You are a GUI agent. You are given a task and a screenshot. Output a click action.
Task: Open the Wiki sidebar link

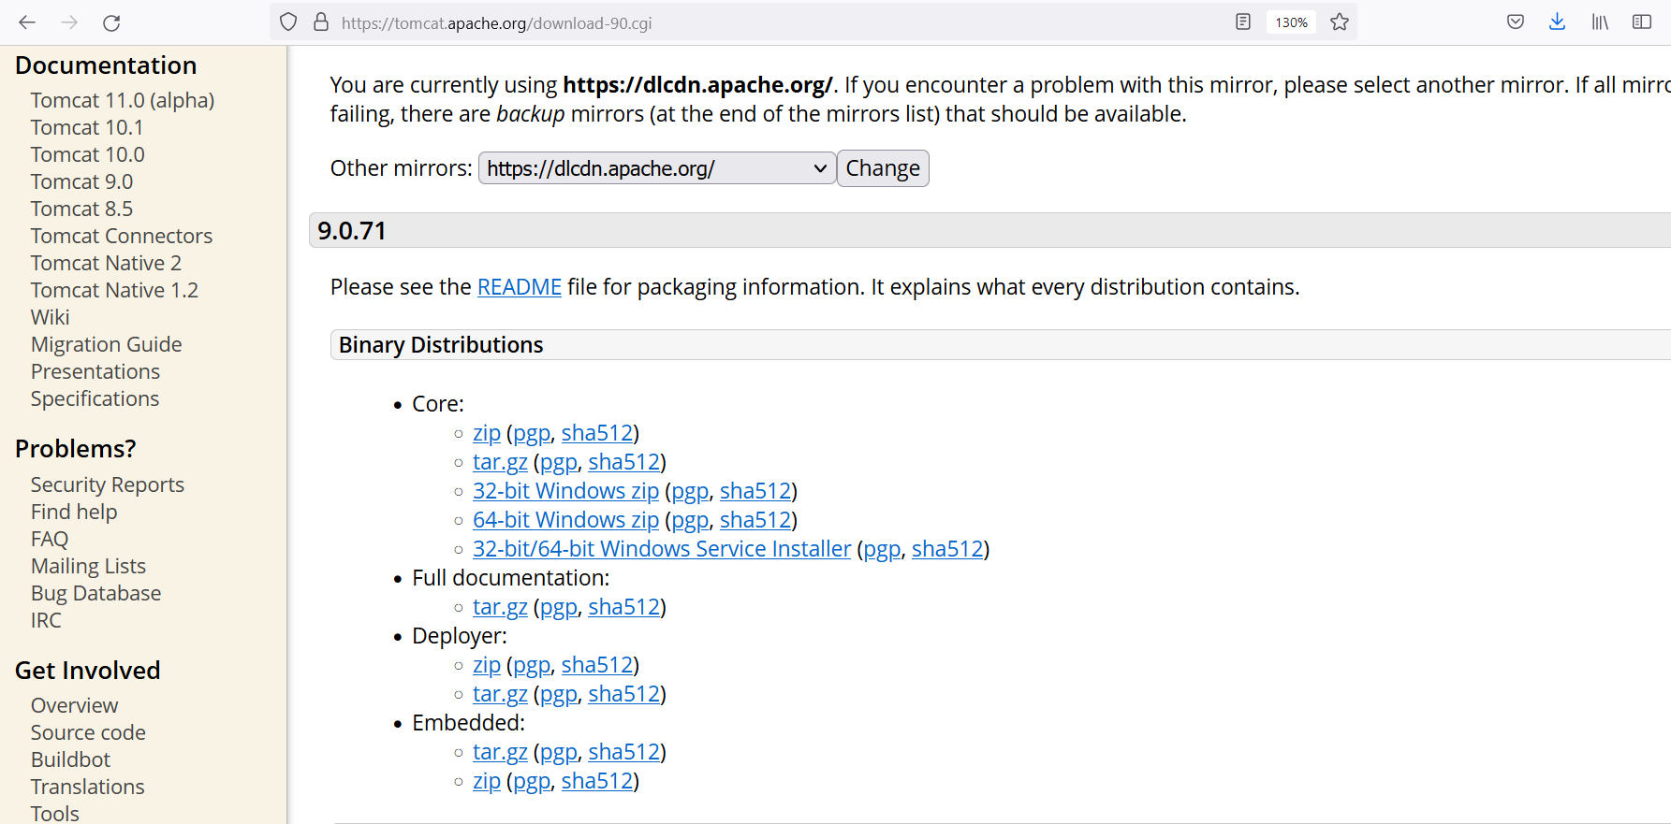point(51,317)
